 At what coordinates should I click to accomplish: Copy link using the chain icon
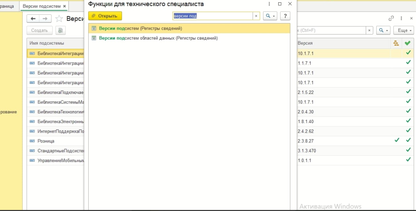pyautogui.click(x=392, y=18)
